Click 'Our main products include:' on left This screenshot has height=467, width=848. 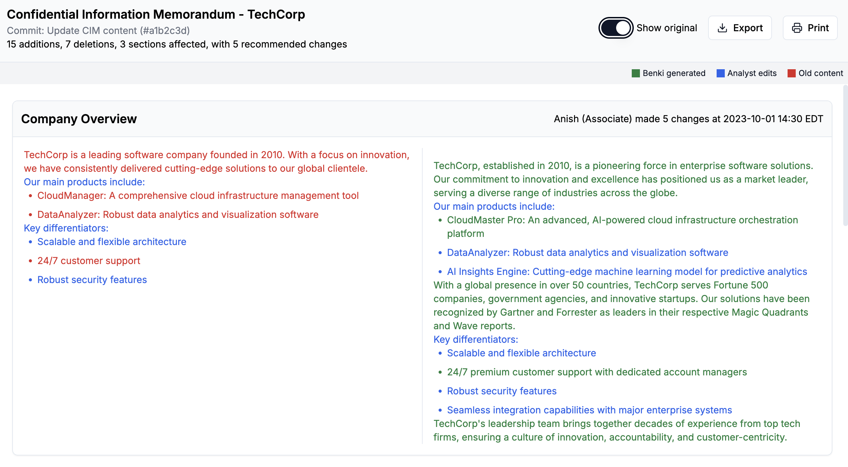click(x=84, y=182)
